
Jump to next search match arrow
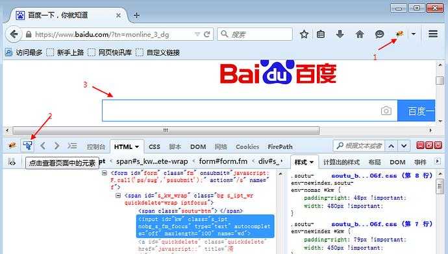point(404,146)
